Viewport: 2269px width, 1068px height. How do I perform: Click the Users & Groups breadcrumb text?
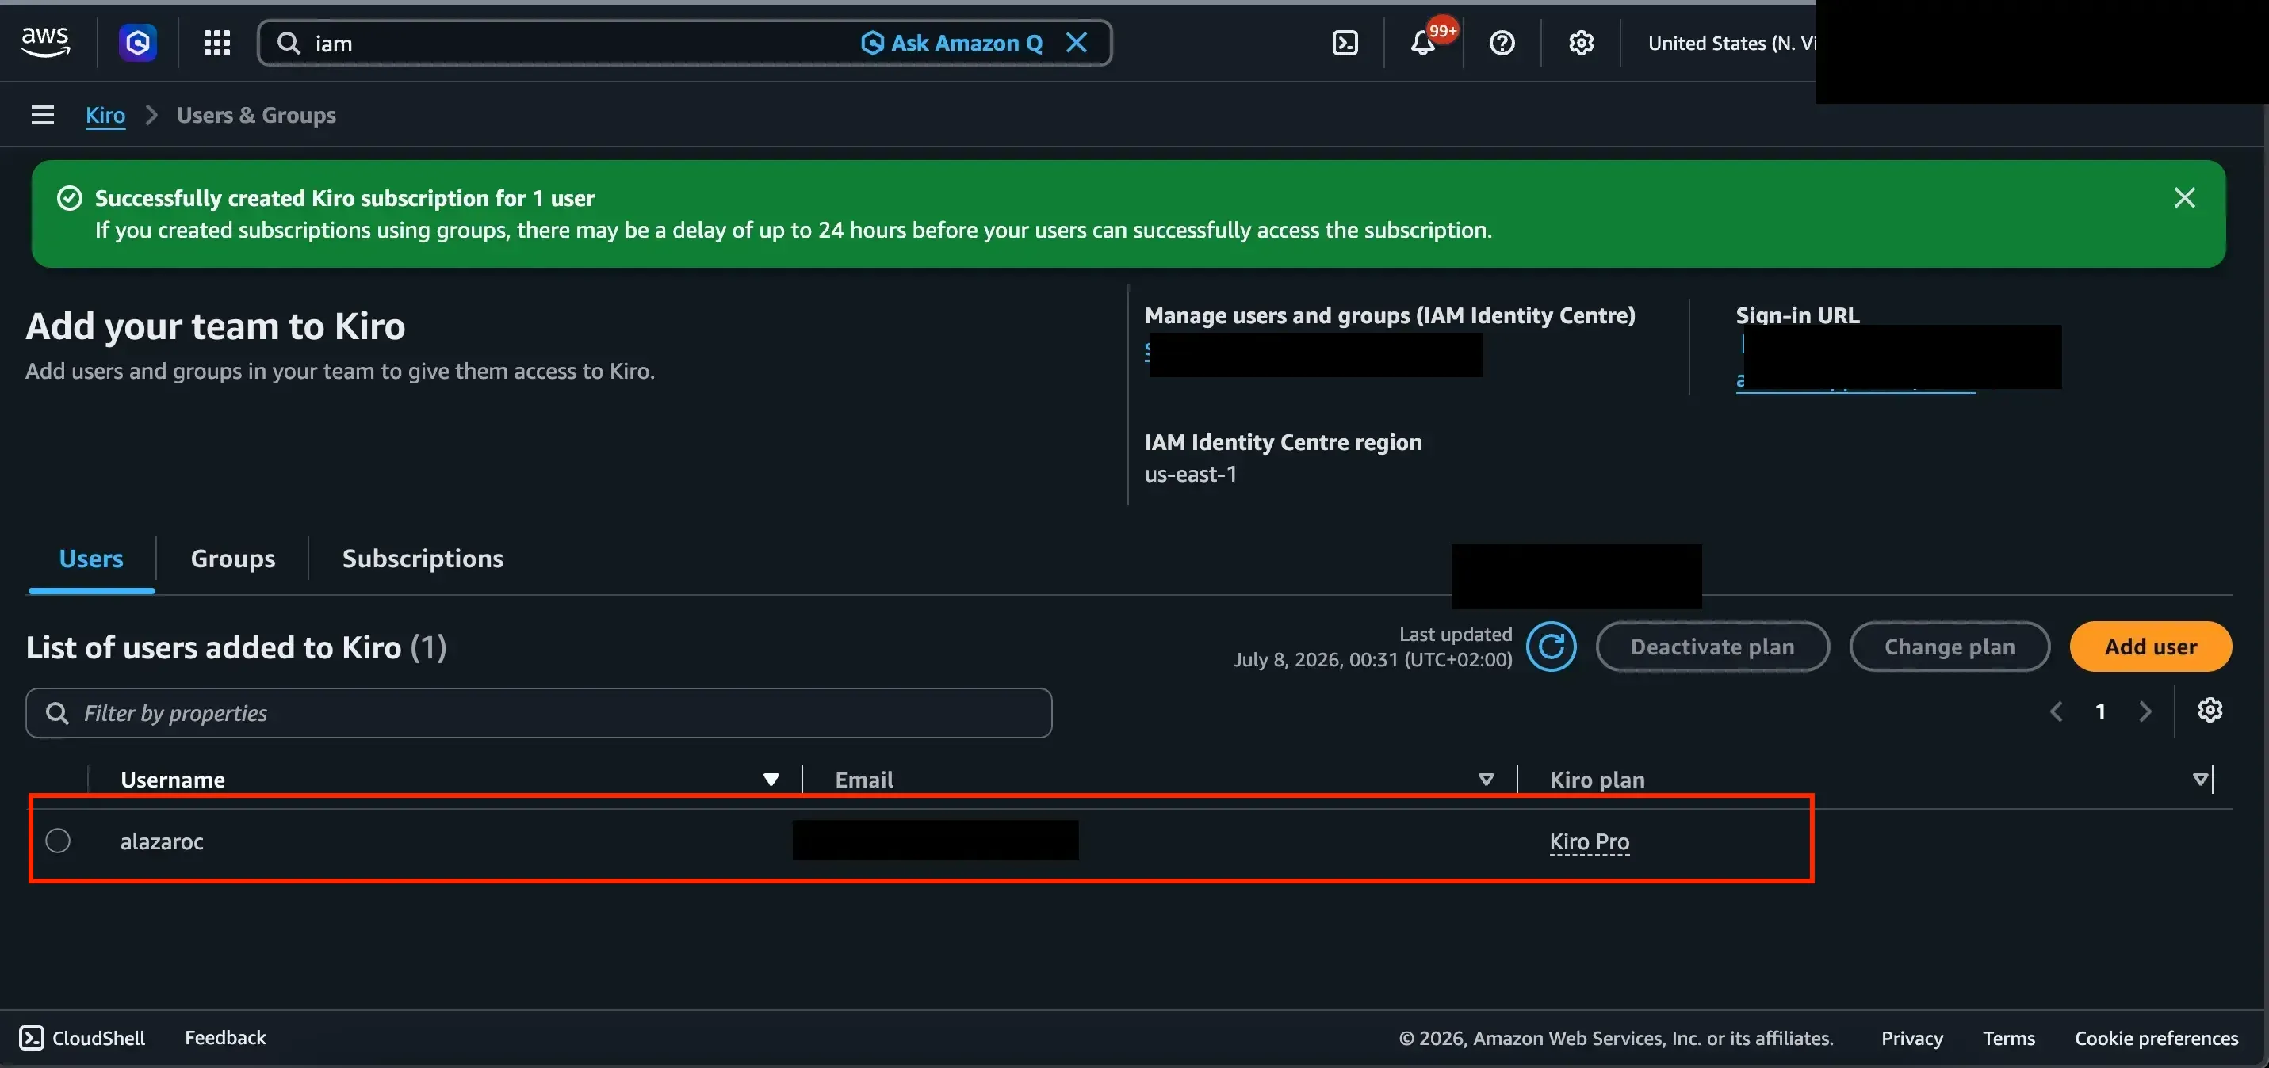[255, 116]
